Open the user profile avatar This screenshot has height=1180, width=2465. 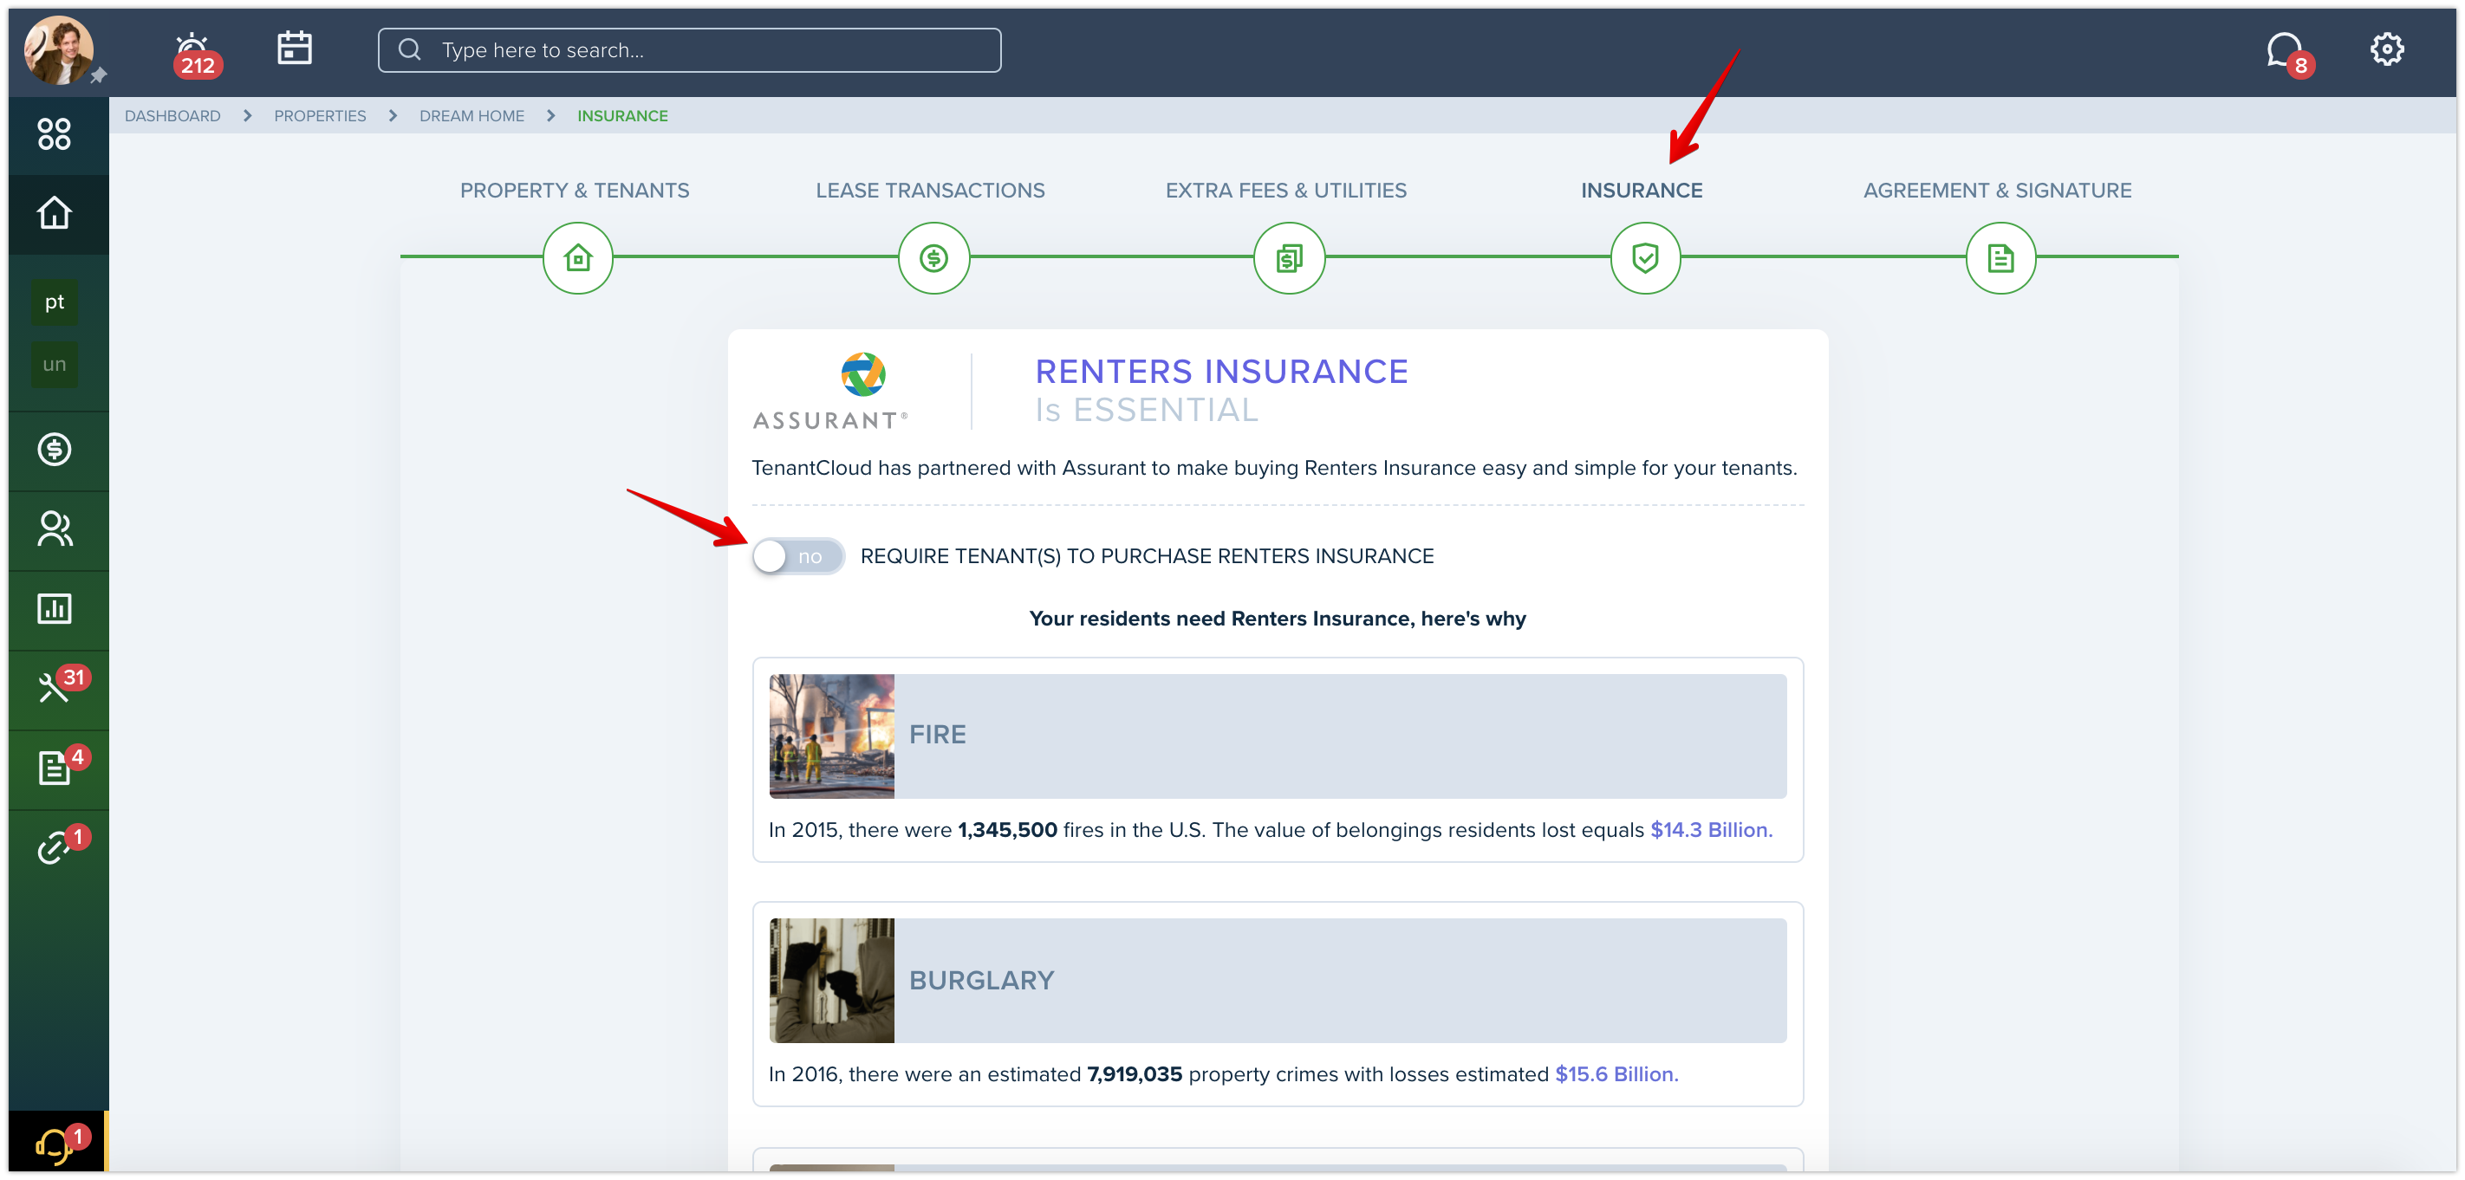(58, 49)
